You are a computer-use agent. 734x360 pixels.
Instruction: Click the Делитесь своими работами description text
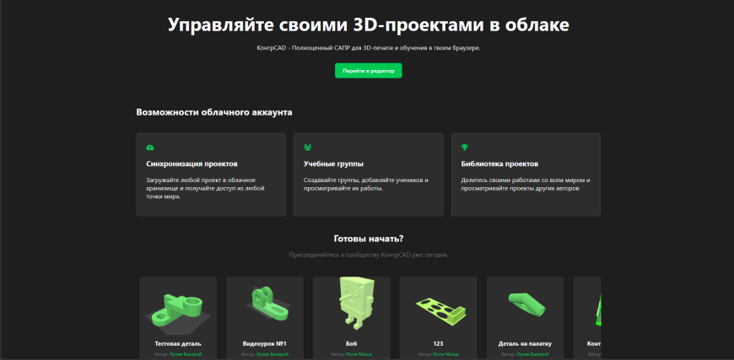[526, 184]
